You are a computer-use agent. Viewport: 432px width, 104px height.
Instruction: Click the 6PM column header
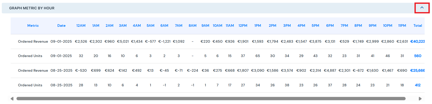pyautogui.click(x=330, y=25)
